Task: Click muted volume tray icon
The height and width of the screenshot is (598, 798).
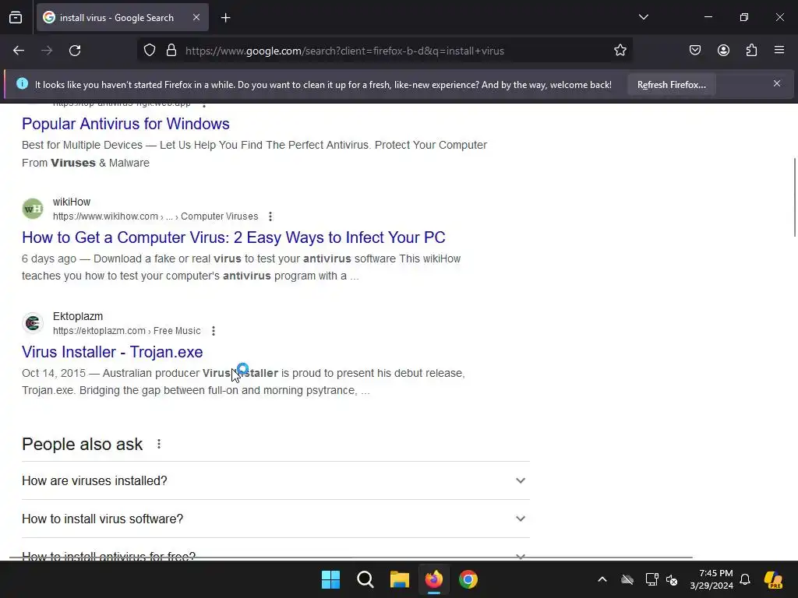Action: tap(672, 579)
